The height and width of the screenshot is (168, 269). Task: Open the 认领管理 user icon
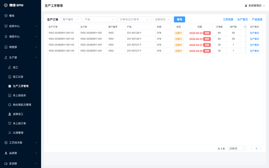pyautogui.click(x=10, y=133)
